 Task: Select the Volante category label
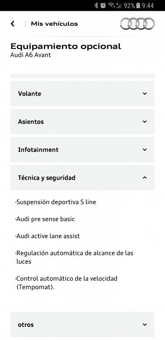coord(30,94)
